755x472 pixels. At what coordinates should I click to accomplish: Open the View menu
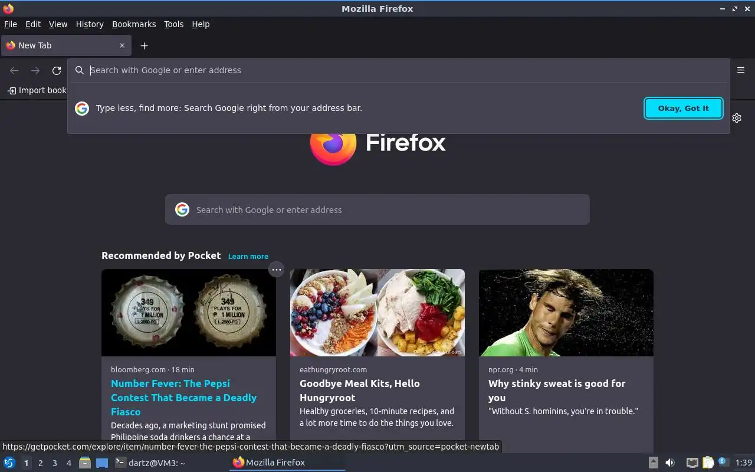58,24
